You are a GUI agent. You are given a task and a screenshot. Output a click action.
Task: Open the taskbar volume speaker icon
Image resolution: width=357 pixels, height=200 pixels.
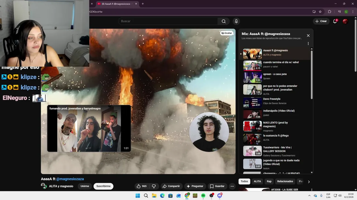pyautogui.click(x=340, y=196)
